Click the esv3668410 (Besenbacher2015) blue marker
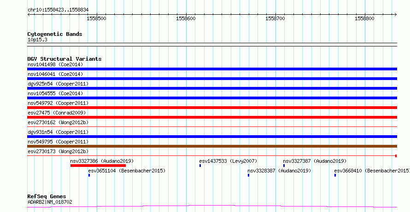The width and height of the screenshot is (410, 212). click(x=335, y=175)
